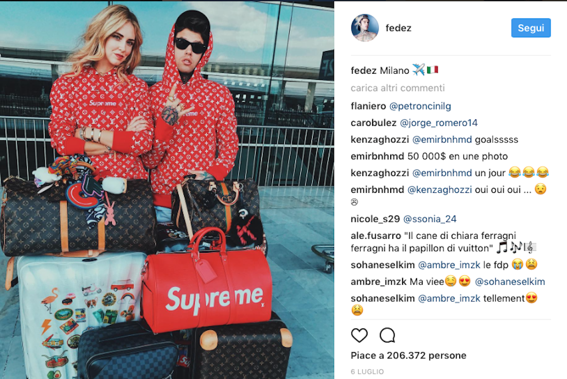Viewport: 567px width, 379px height.
Task: Open ale.fusarro commenter profile
Action: coord(376,236)
